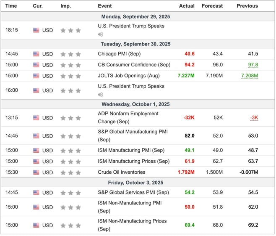Open the JOLTS Job Openings (Aug) event
The image size is (276, 236).
coord(128,76)
